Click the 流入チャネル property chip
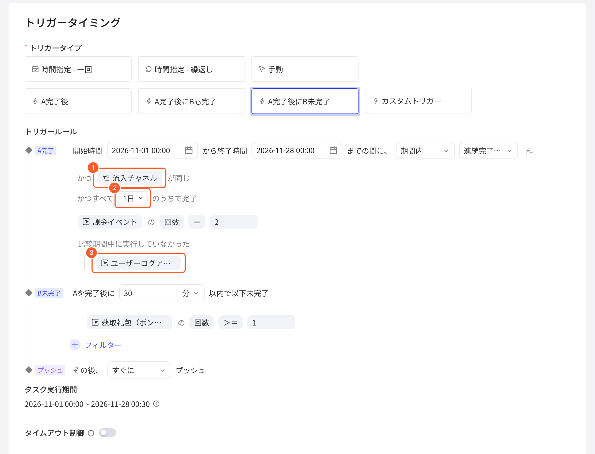Image resolution: width=595 pixels, height=454 pixels. [x=130, y=178]
